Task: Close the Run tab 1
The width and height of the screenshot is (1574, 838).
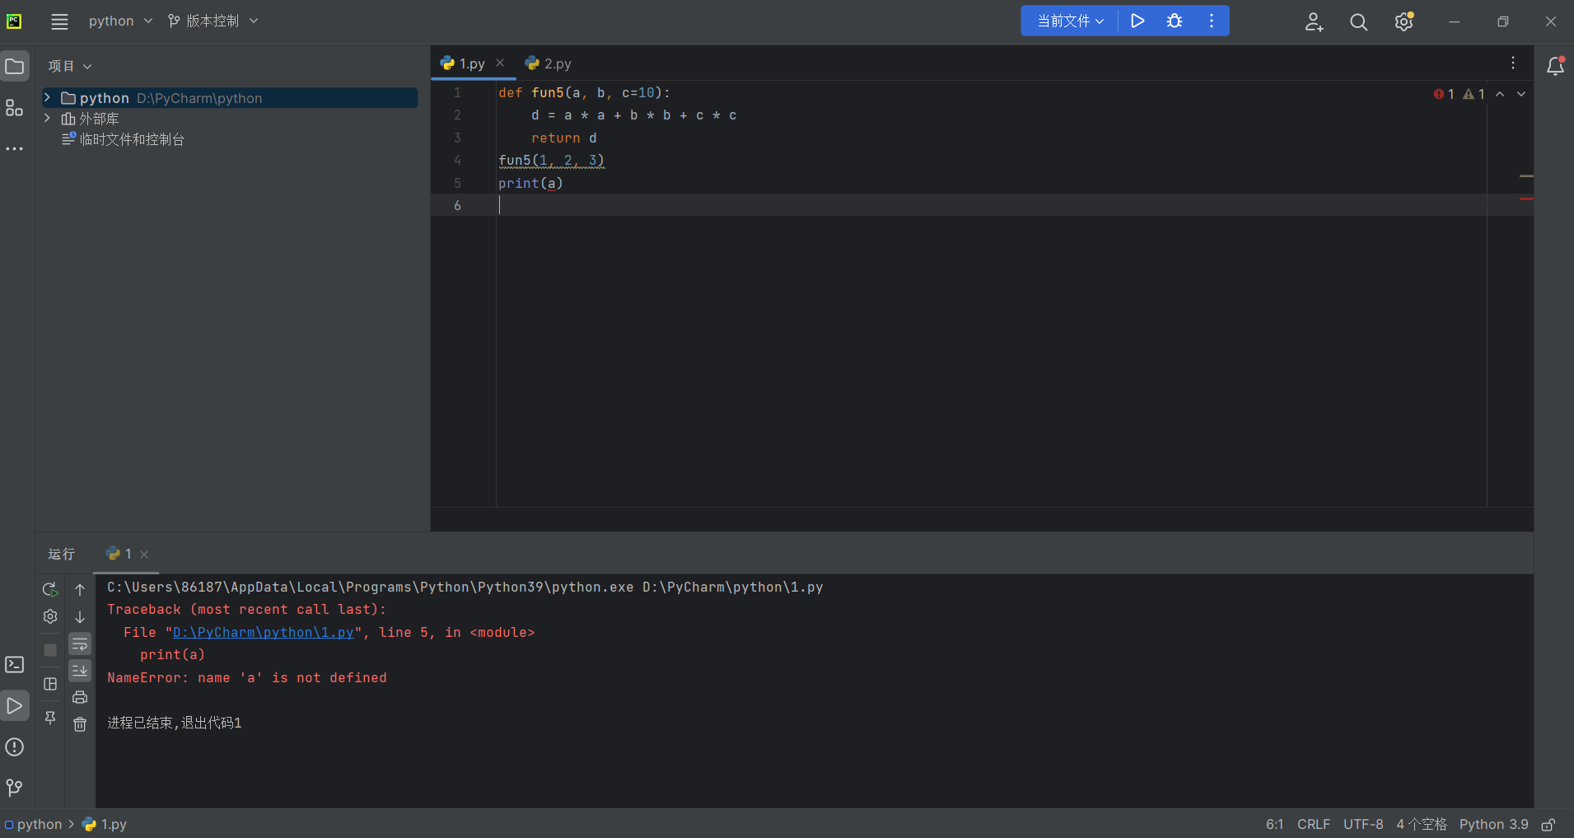Action: [x=144, y=555]
